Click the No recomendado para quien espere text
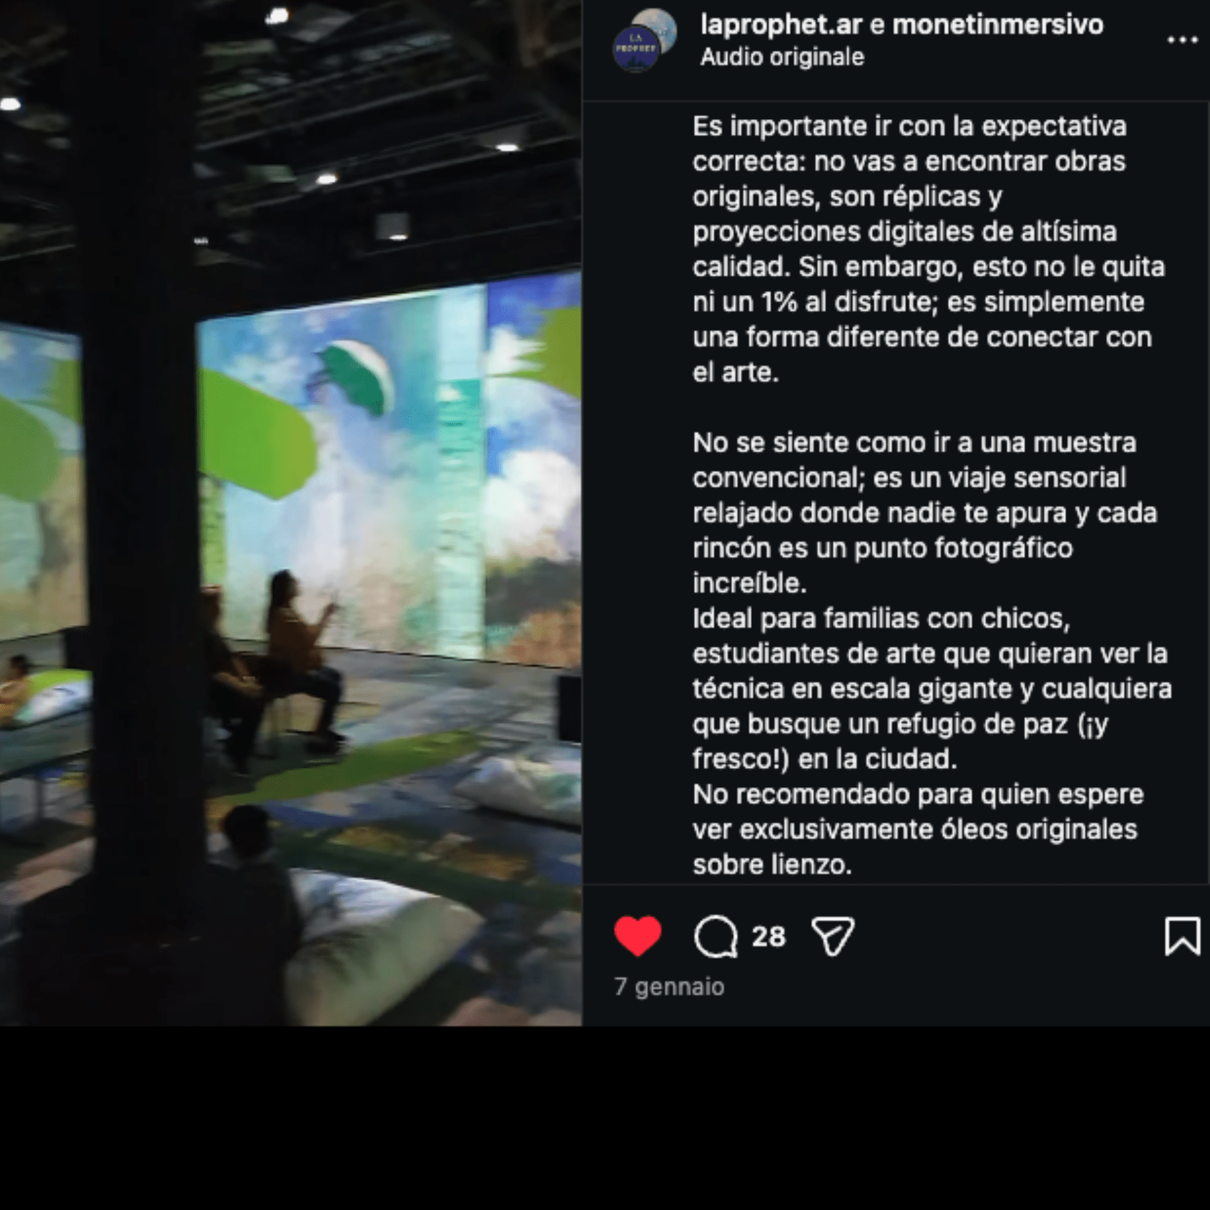Viewport: 1210px width, 1210px height. point(918,794)
